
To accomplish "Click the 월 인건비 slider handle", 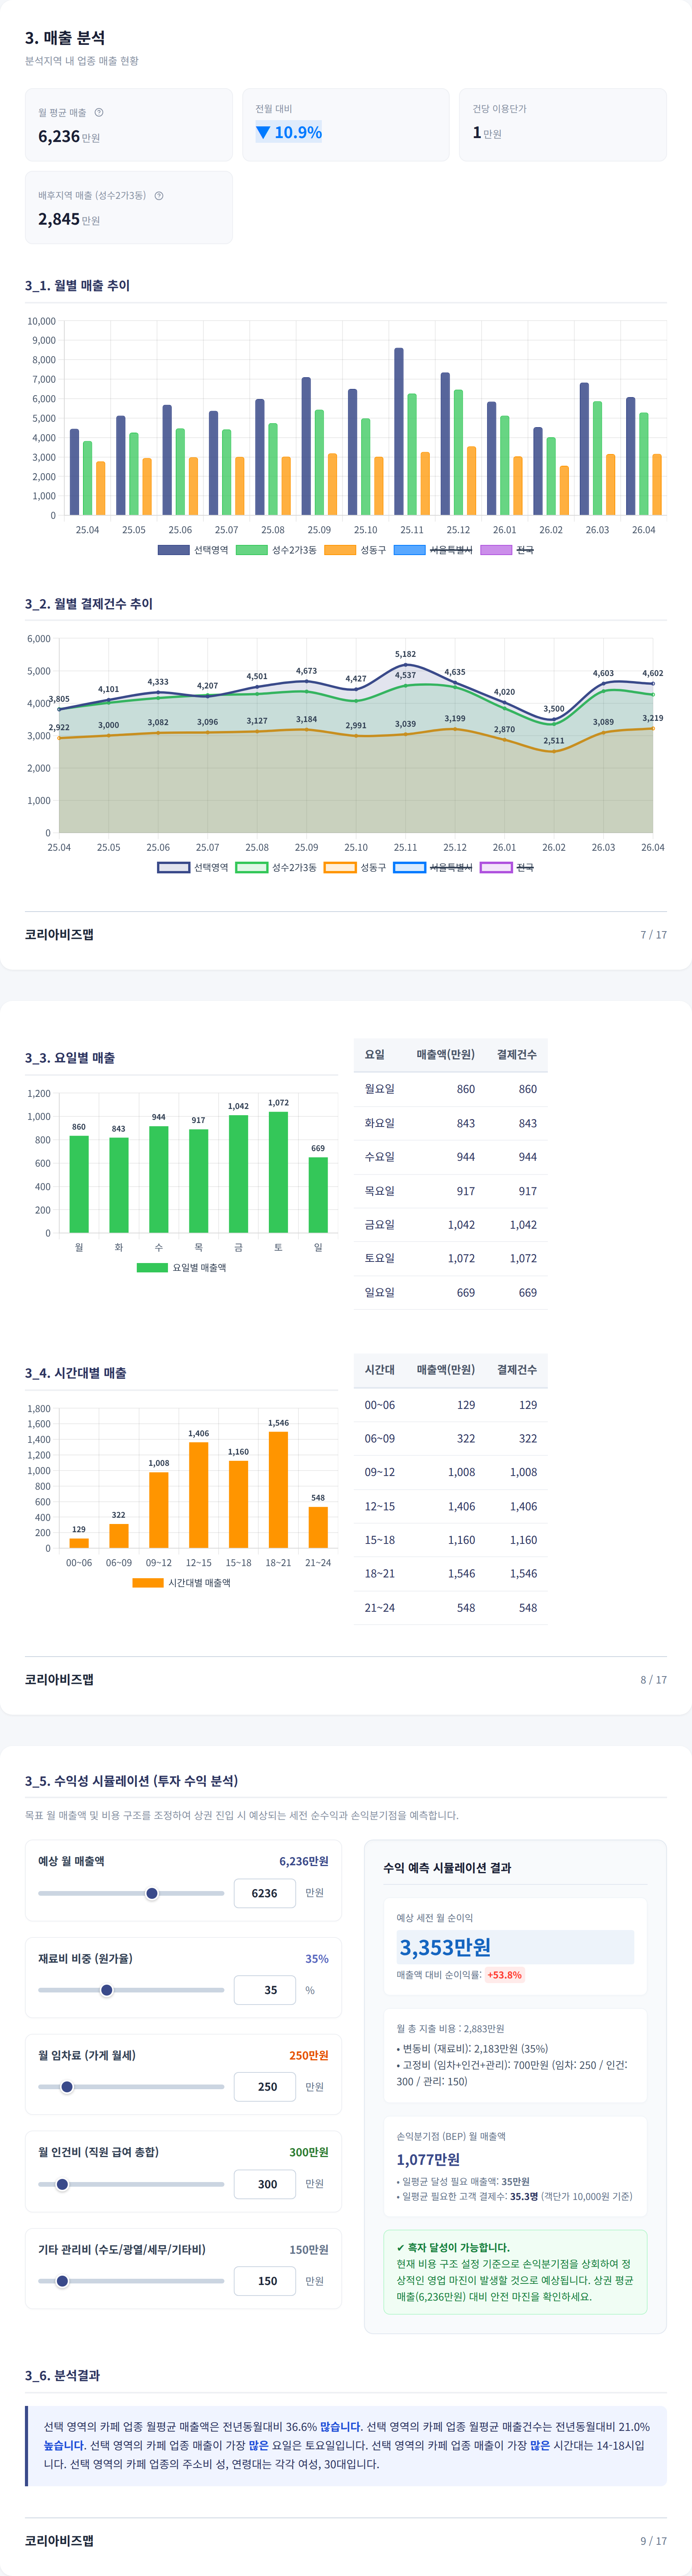I will tap(62, 2184).
